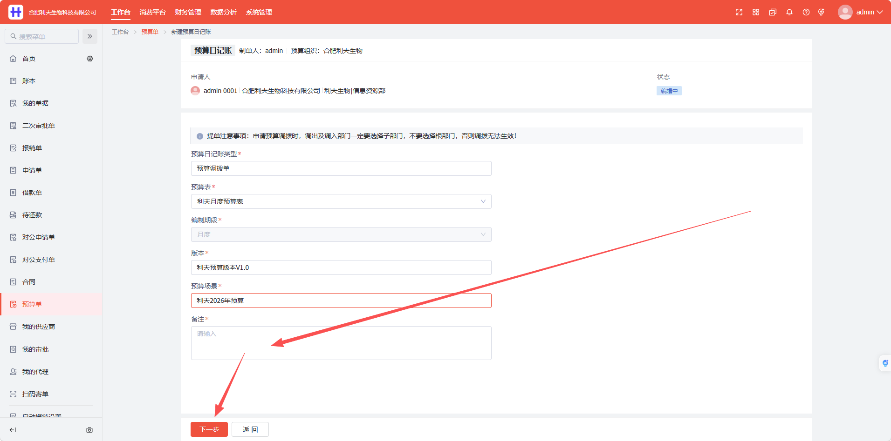
Task: Click the homepage settings gear icon
Action: (90, 59)
